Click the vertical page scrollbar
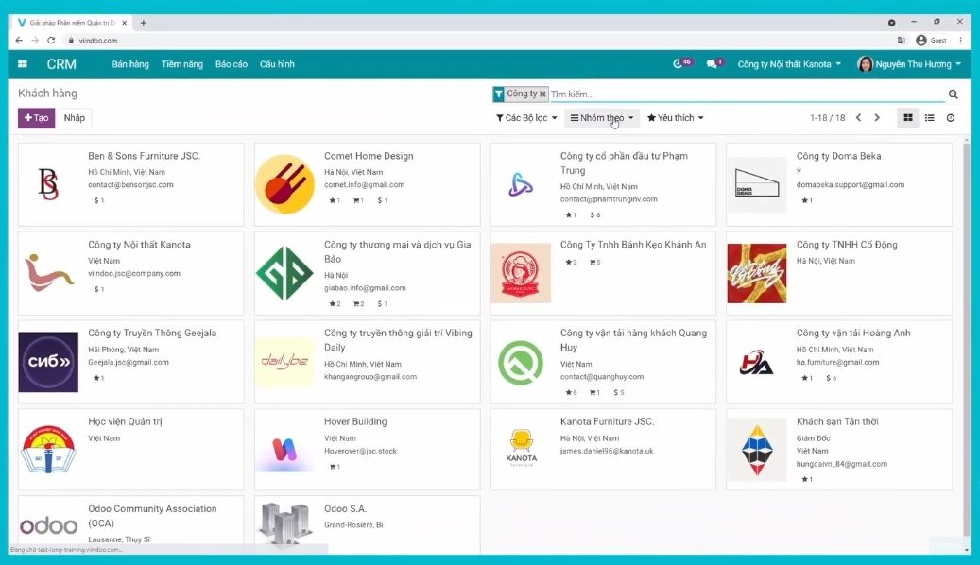 [966, 344]
